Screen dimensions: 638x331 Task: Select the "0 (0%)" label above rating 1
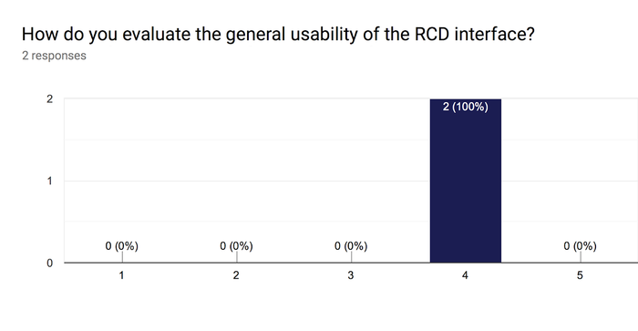(x=121, y=246)
